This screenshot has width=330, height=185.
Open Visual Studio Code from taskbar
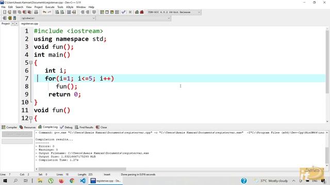pos(82,180)
